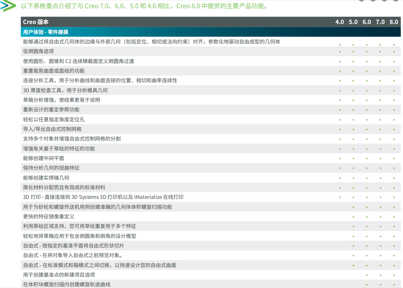Click the "重置裁剪曲面或面组的功能" row
The image size is (403, 288).
(x=54, y=71)
